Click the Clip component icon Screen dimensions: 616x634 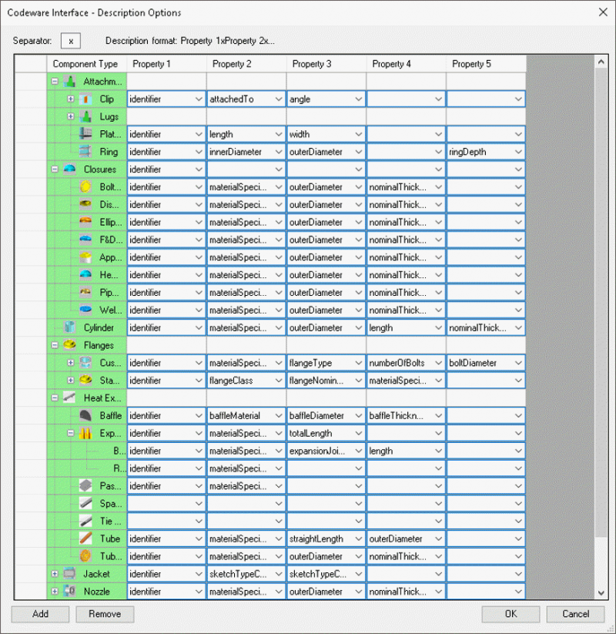coord(86,99)
